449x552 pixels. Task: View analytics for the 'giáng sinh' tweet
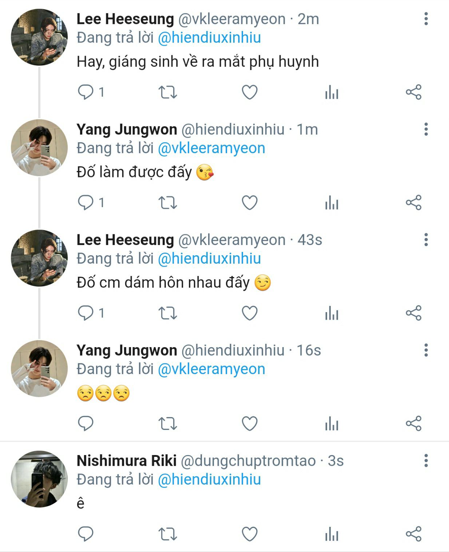point(331,92)
